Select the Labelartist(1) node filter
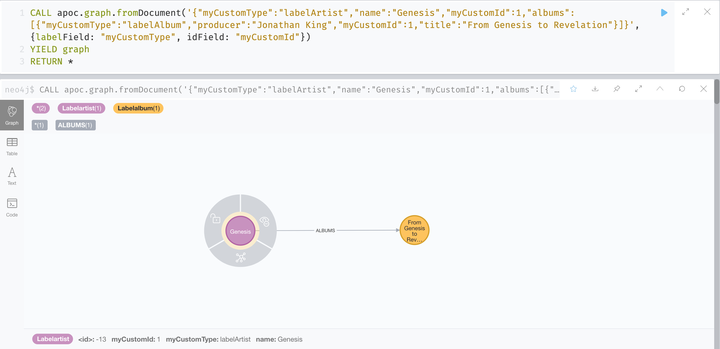Image resolution: width=720 pixels, height=349 pixels. (81, 108)
